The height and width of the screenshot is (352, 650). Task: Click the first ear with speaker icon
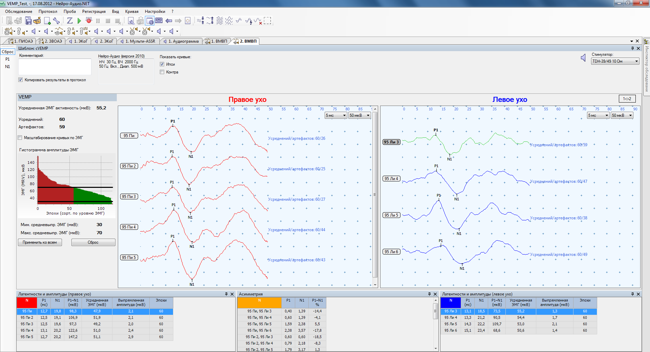20,31
